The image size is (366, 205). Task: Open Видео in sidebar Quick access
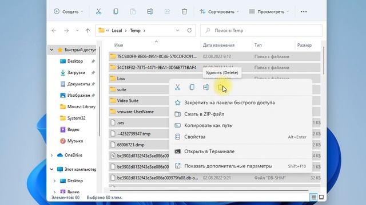73,129
